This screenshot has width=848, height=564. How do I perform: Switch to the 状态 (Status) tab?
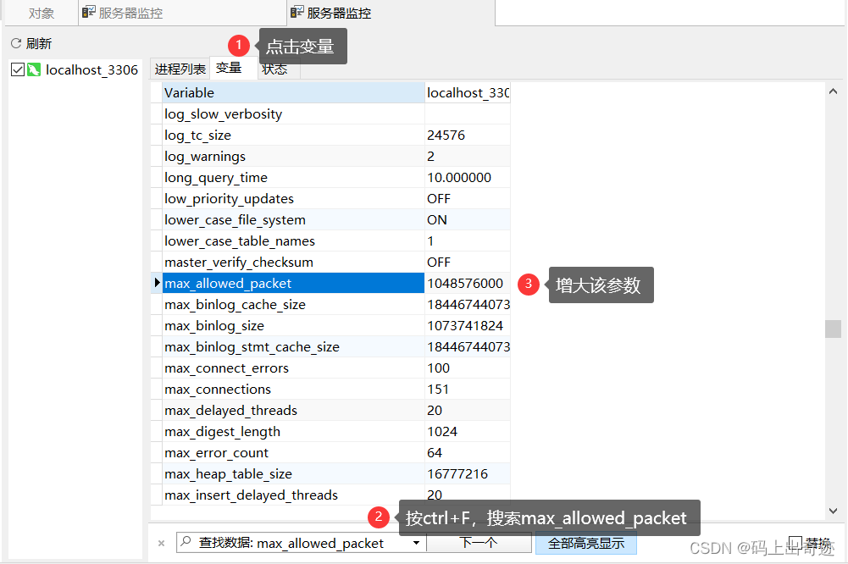click(x=274, y=69)
